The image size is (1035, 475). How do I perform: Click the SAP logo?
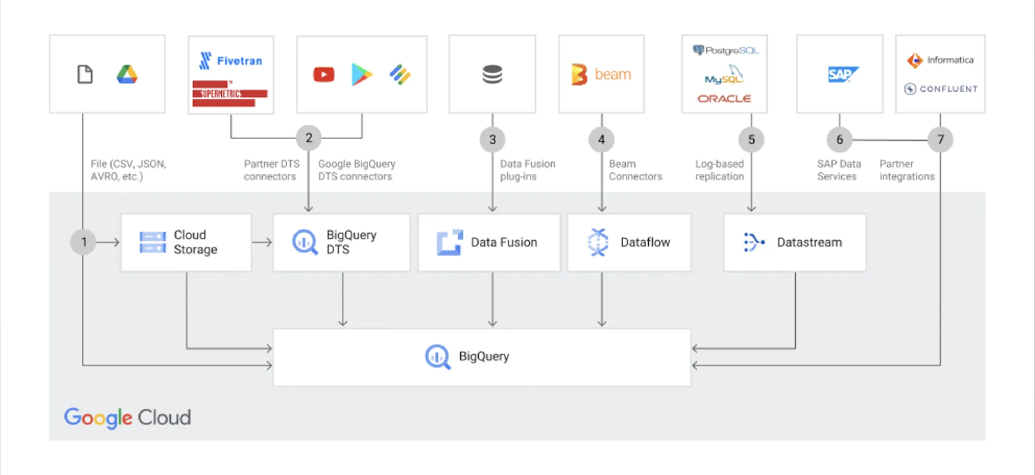[x=843, y=74]
